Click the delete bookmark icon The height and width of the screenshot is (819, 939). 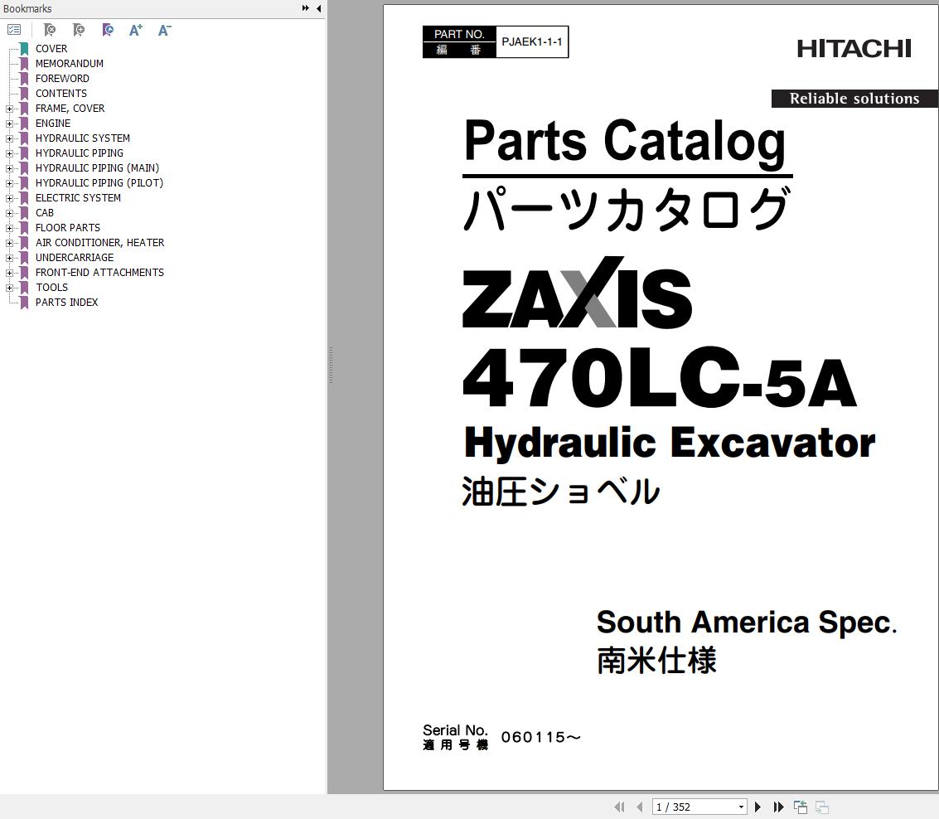tap(50, 29)
